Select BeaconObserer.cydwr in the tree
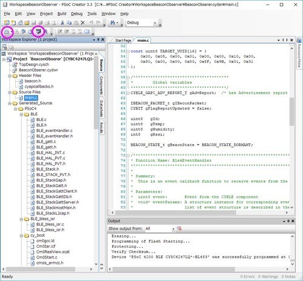The height and width of the screenshot is (281, 303). (38, 70)
